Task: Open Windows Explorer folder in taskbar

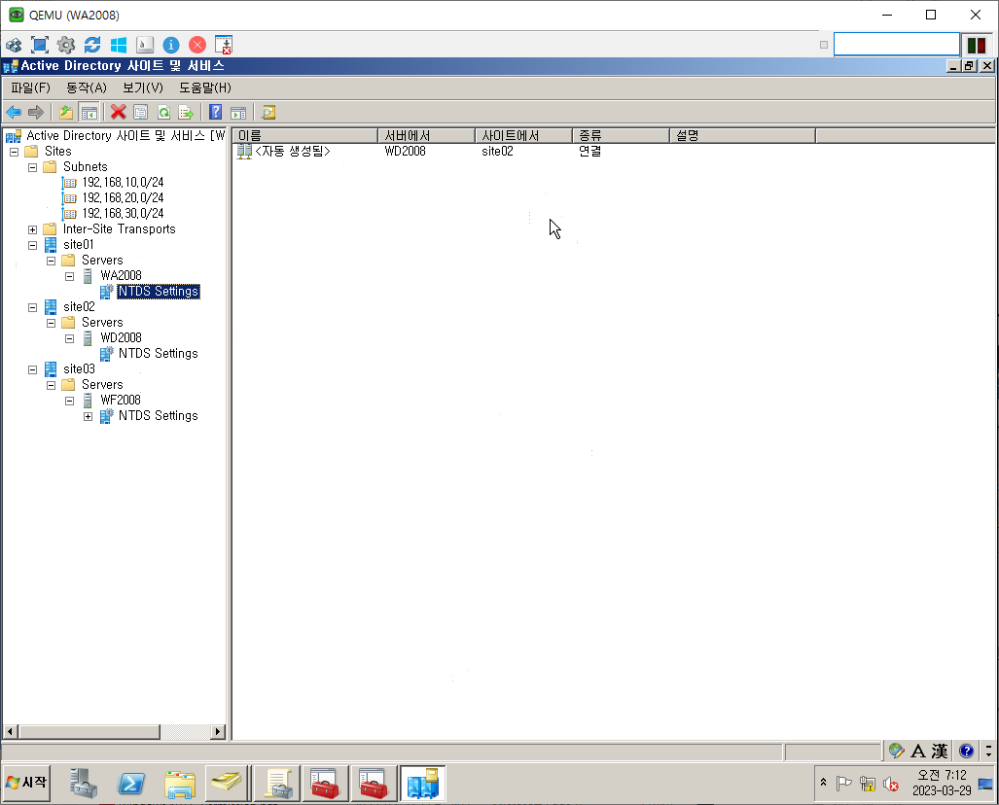Action: pyautogui.click(x=180, y=784)
